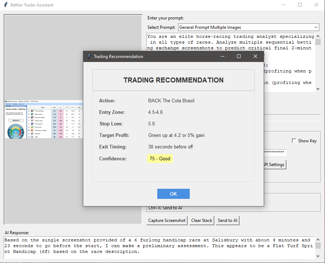Close the Trading Recommendation dialog

[x=255, y=56]
